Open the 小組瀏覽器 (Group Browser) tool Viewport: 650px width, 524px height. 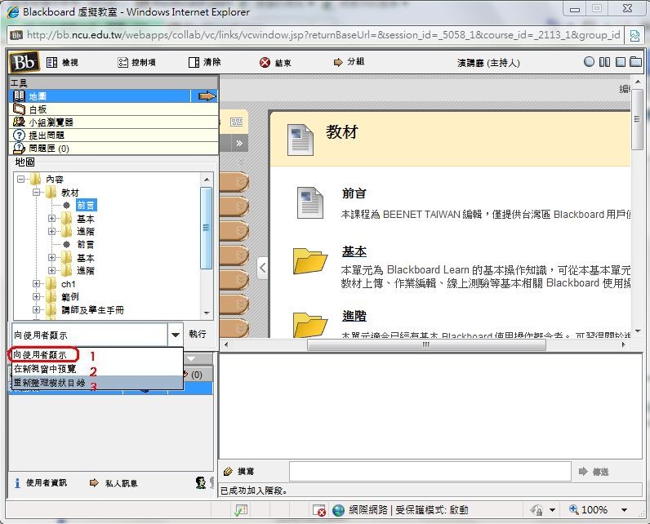(52, 122)
